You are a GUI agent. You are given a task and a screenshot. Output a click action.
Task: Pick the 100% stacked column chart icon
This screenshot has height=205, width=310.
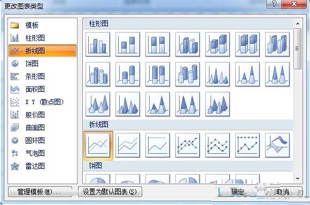pos(158,44)
